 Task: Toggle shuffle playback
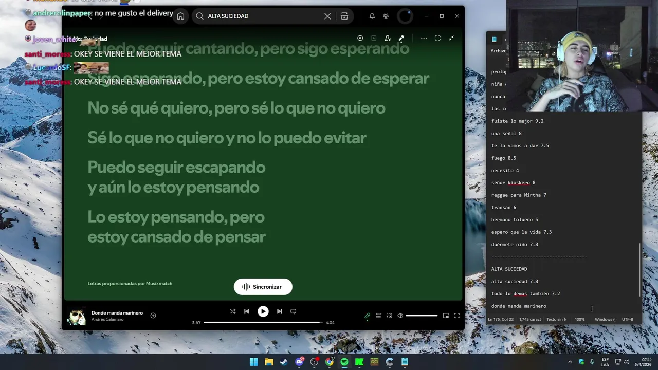(233, 311)
